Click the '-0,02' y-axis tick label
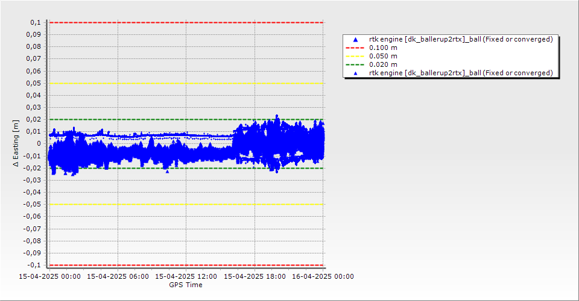The height and width of the screenshot is (301, 579). 32,168
